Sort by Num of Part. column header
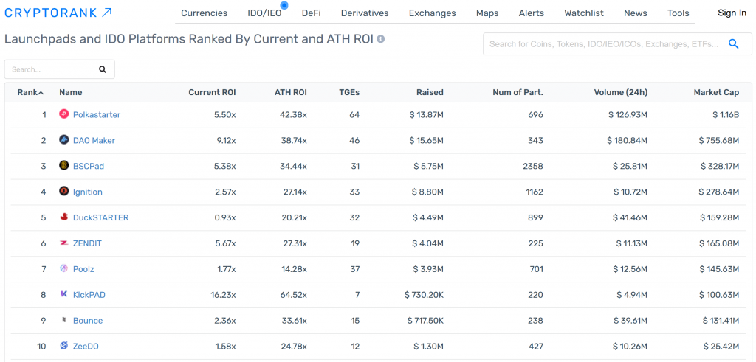The height and width of the screenshot is (362, 756). (518, 92)
